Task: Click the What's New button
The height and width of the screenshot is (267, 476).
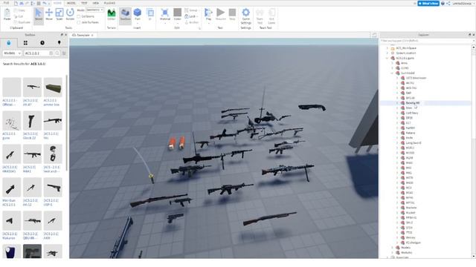Action: [x=428, y=3]
